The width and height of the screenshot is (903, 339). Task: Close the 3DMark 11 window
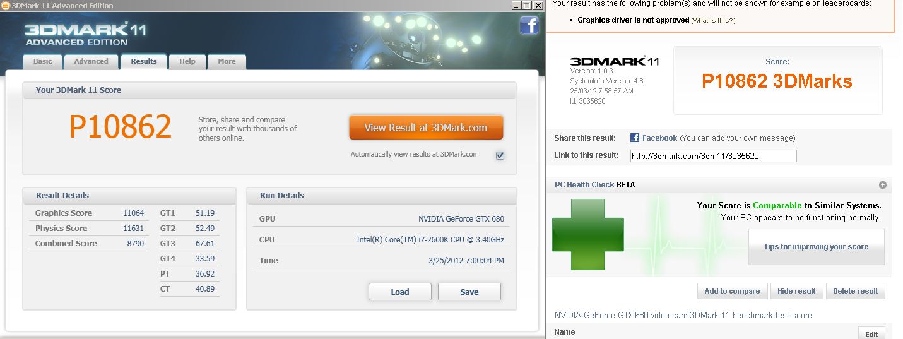click(538, 6)
